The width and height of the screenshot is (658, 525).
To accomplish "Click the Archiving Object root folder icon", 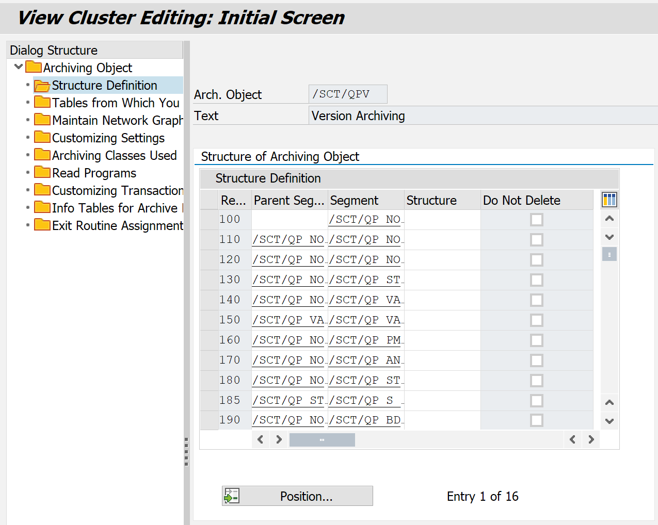I will tap(34, 68).
